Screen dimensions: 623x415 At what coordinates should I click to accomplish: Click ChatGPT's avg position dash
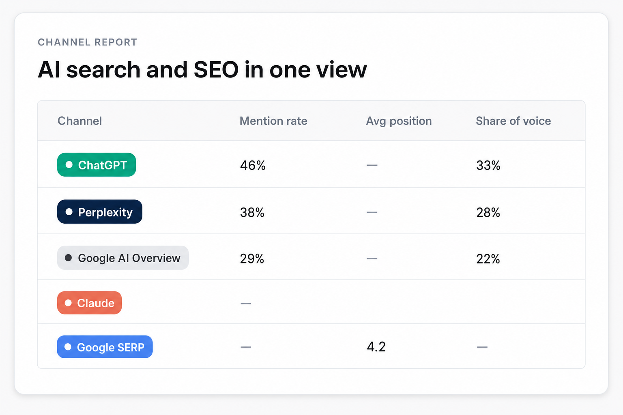tap(372, 165)
